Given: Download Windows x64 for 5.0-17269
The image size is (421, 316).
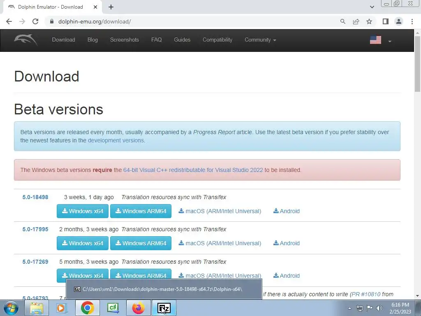Looking at the screenshot, I should (x=82, y=274).
